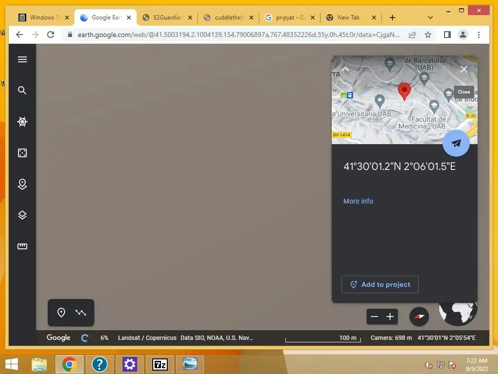The width and height of the screenshot is (498, 374).
Task: Add a placemark with the pin tool
Action: [x=61, y=313]
